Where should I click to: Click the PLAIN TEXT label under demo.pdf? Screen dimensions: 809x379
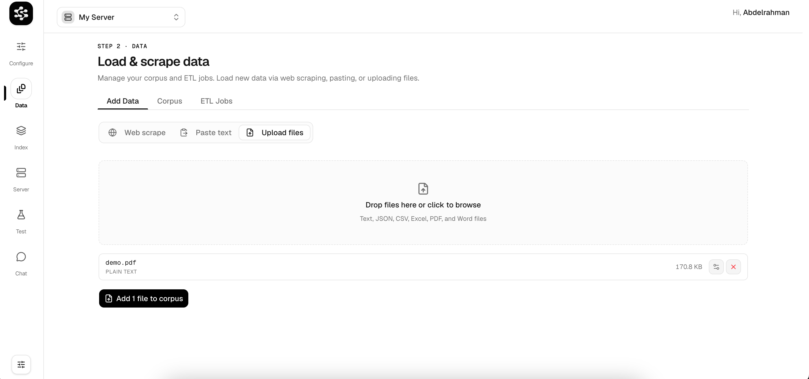pyautogui.click(x=121, y=272)
